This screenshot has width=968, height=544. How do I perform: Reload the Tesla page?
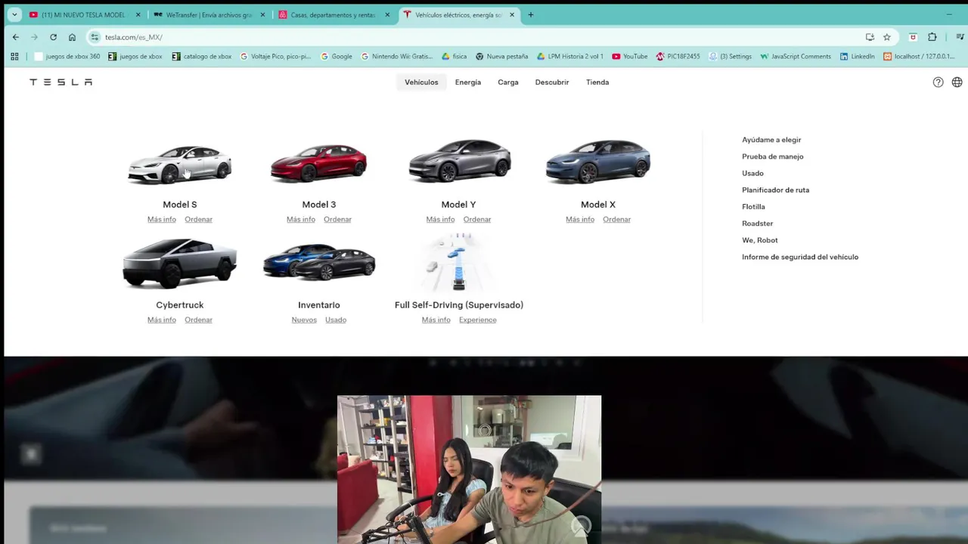(x=53, y=37)
